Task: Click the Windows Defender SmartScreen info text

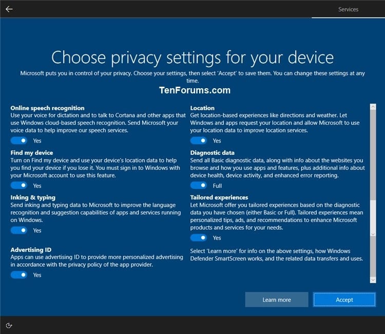Action: (277, 255)
